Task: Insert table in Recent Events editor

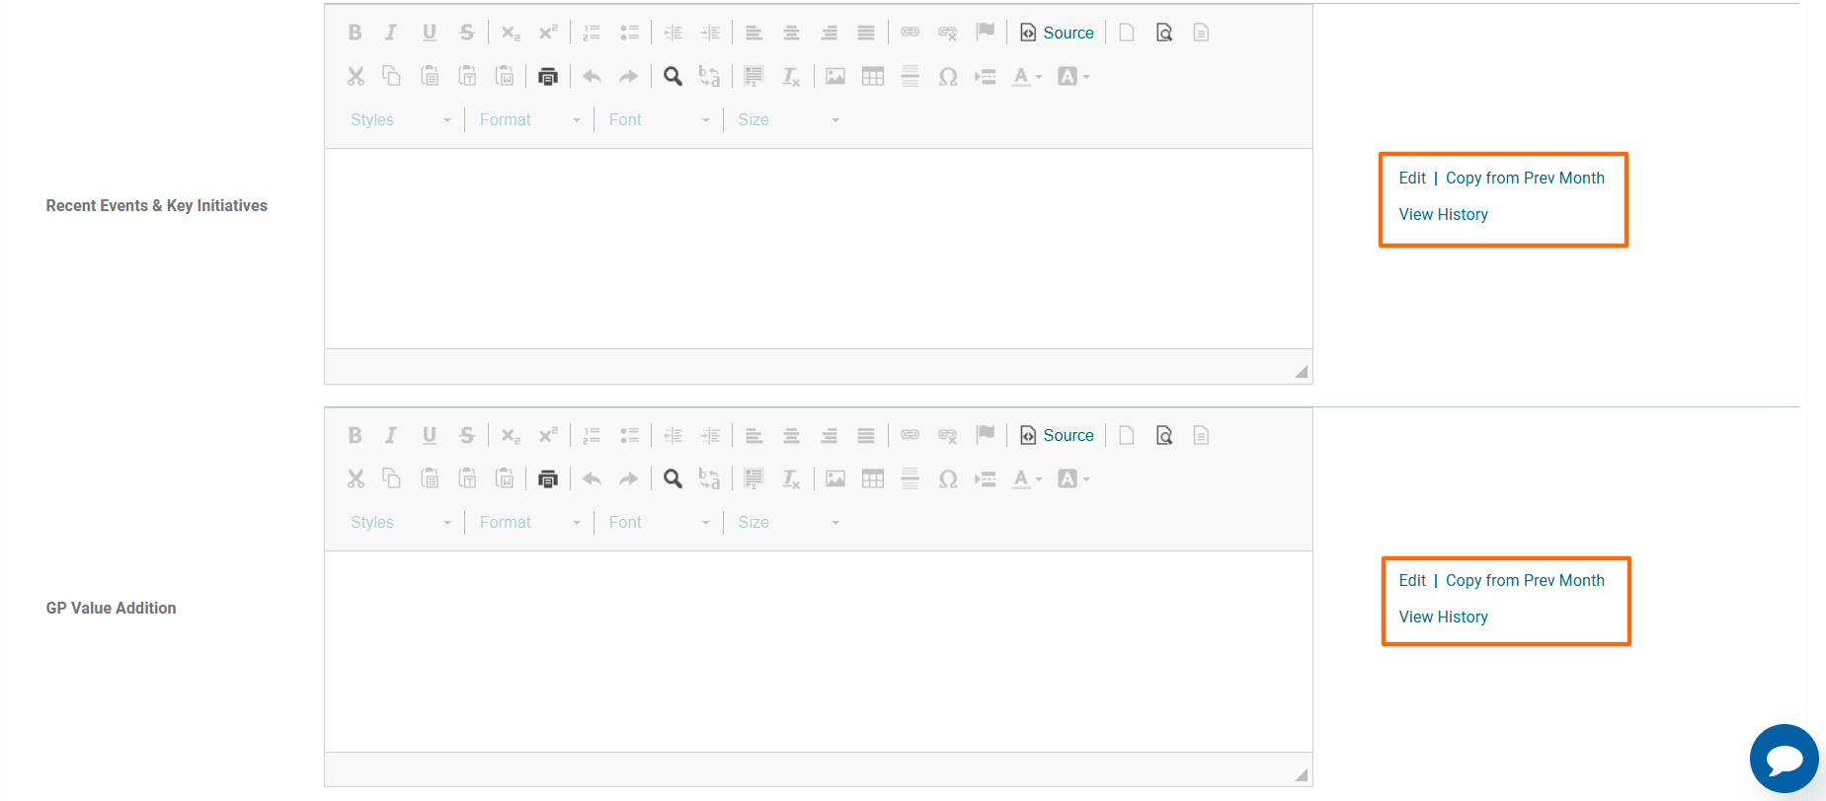Action: [872, 76]
